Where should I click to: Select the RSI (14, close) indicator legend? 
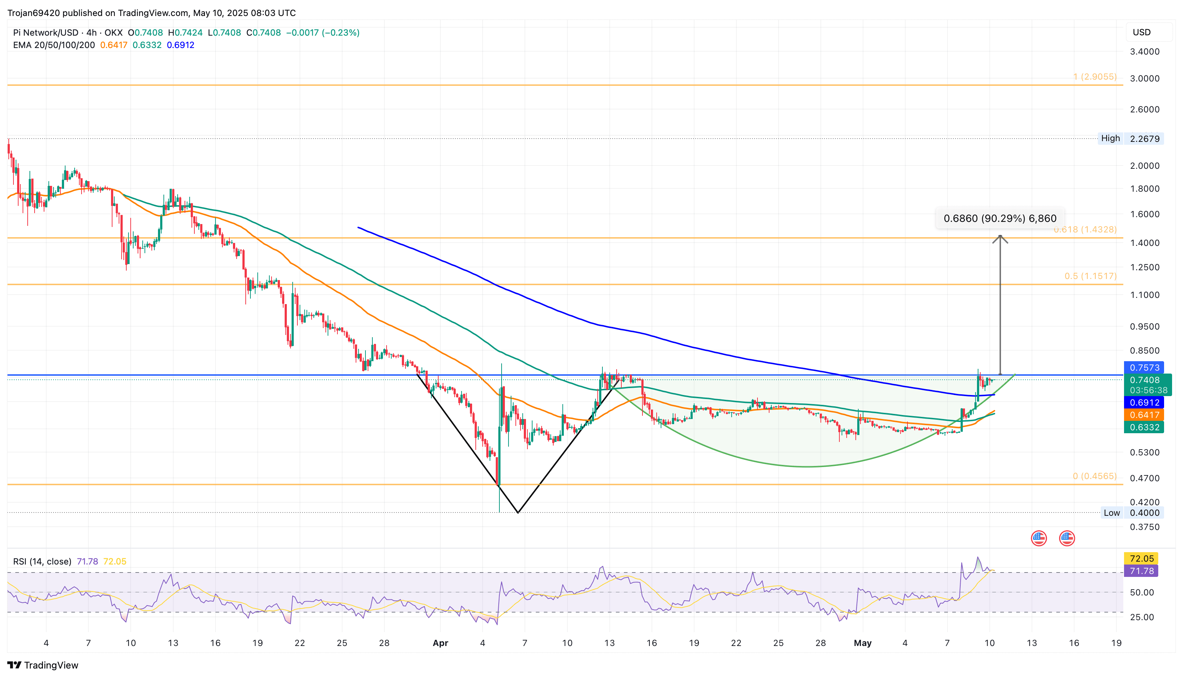click(42, 562)
